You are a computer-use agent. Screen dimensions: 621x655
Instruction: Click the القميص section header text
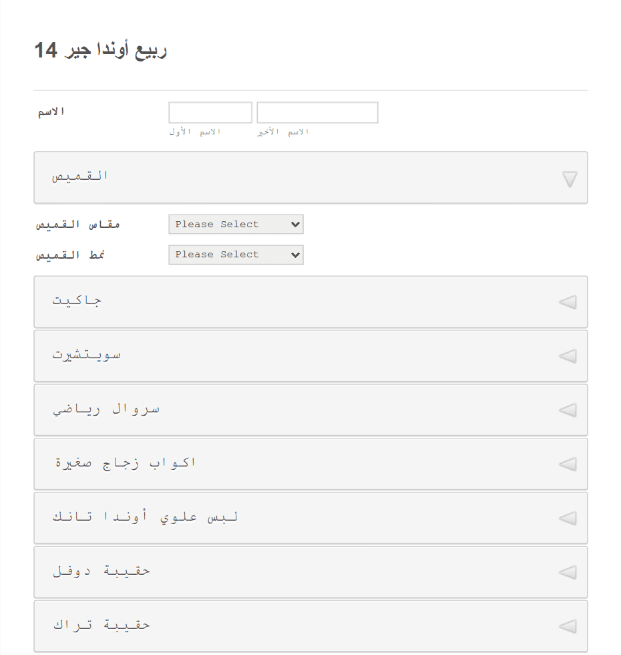pyautogui.click(x=79, y=176)
